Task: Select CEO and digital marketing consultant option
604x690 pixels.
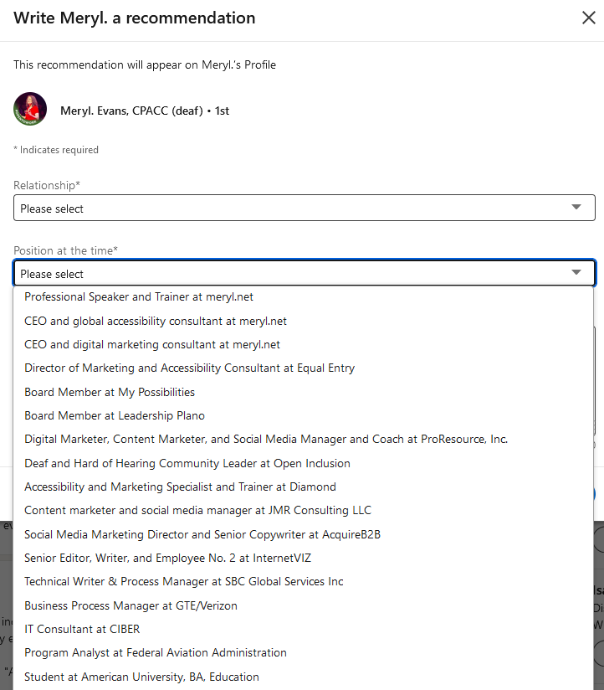Action: click(x=151, y=344)
